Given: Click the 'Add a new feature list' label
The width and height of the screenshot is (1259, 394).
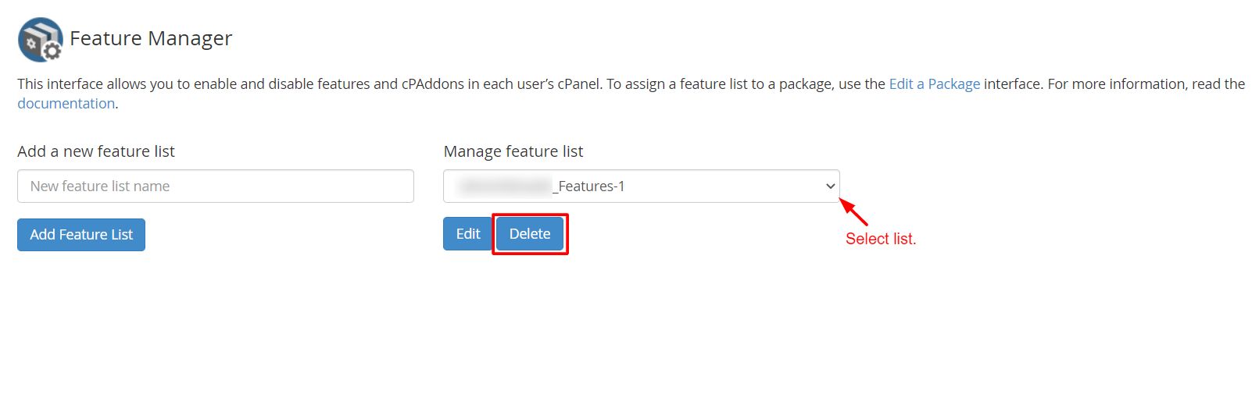Looking at the screenshot, I should point(96,151).
